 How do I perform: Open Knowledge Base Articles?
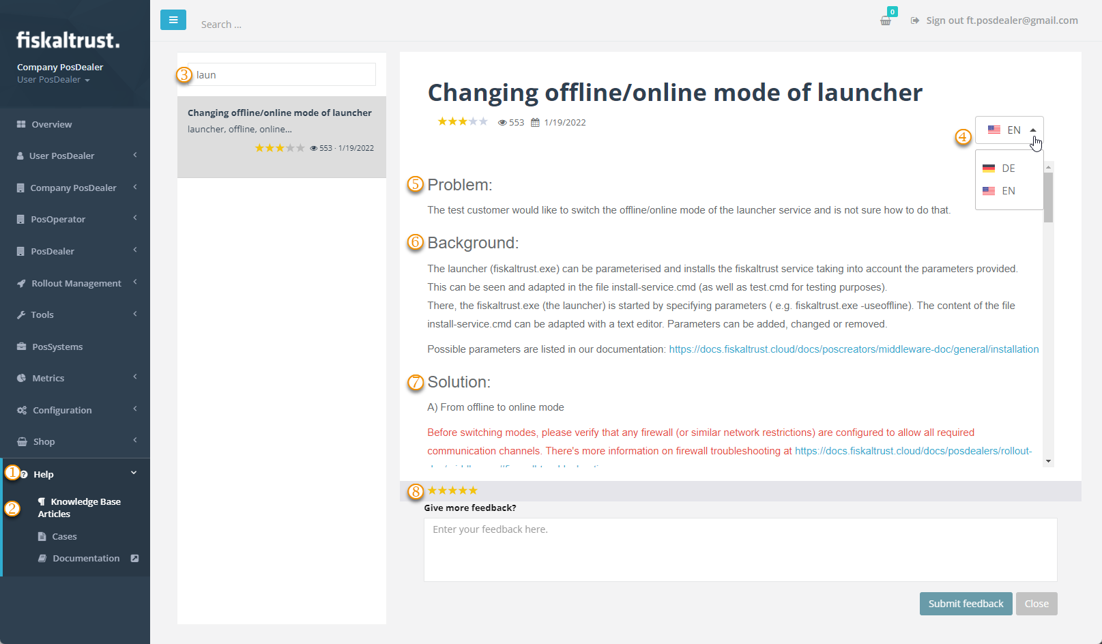tap(79, 508)
